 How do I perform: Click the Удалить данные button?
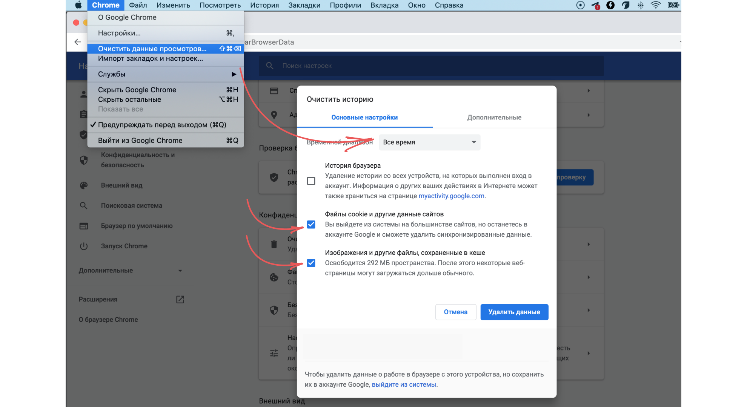tap(514, 312)
